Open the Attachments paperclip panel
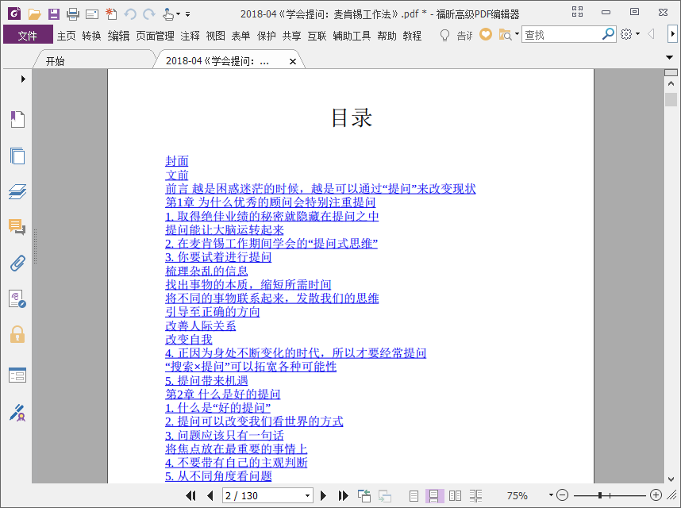This screenshot has height=508, width=681. coord(17,263)
